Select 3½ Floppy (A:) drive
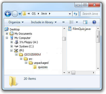Viewport: 106px width, 94px height. (x=28, y=42)
